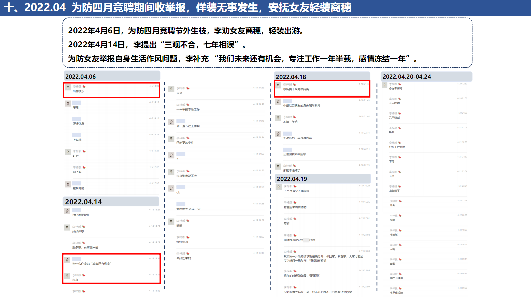Click the message '还是骗我乖乖回家'
This screenshot has height=297, width=531.
tap(295, 154)
